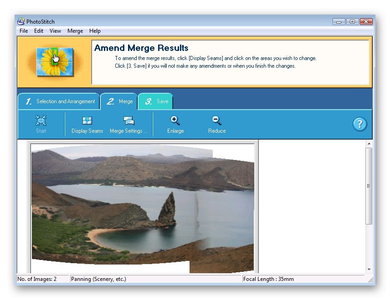Viewport: 390px width, 300px height.
Task: Open the Edit menu
Action: [x=39, y=31]
